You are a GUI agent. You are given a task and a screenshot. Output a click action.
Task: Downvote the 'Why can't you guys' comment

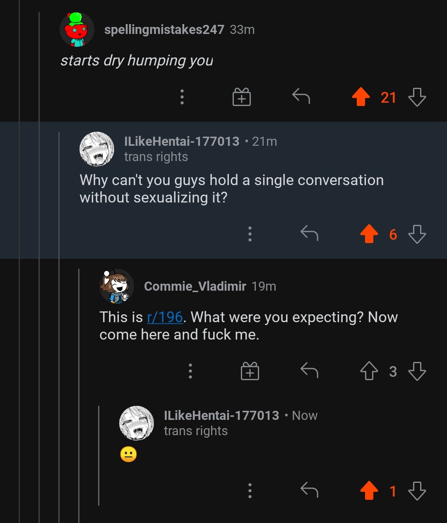417,234
